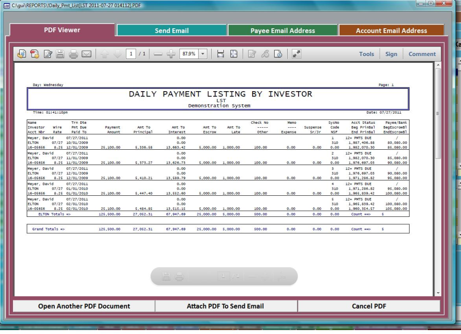Click the vertical scrollbar thumb
The width and height of the screenshot is (461, 334).
point(438,113)
